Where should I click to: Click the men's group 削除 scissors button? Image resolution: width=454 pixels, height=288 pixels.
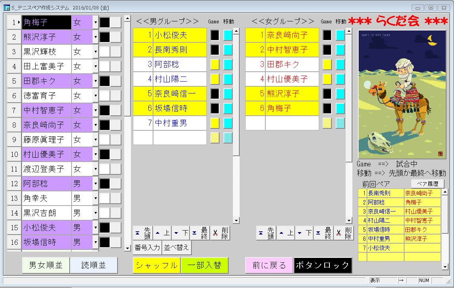(x=220, y=233)
